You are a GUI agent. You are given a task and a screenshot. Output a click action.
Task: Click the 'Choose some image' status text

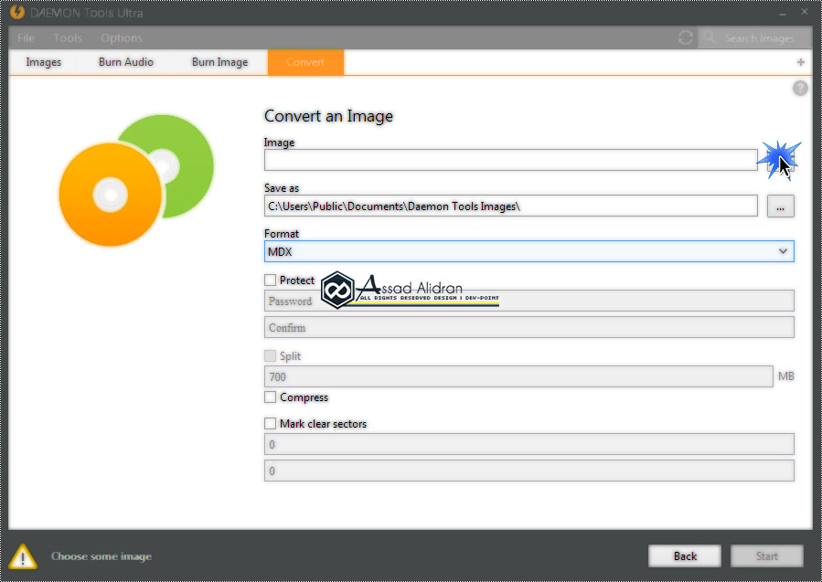(x=101, y=556)
